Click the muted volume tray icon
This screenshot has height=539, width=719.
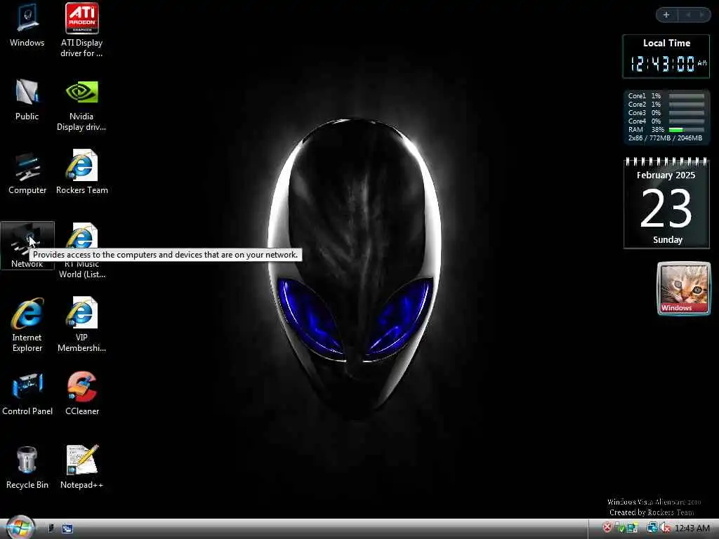click(665, 528)
